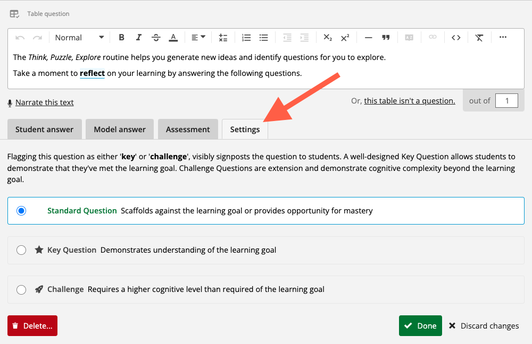The width and height of the screenshot is (532, 344).
Task: Open the more options ellipsis
Action: (x=503, y=37)
